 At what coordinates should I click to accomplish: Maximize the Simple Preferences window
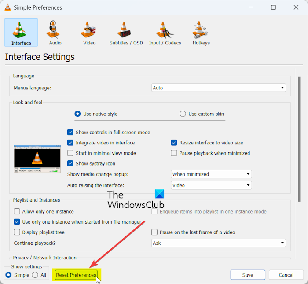(x=273, y=7)
